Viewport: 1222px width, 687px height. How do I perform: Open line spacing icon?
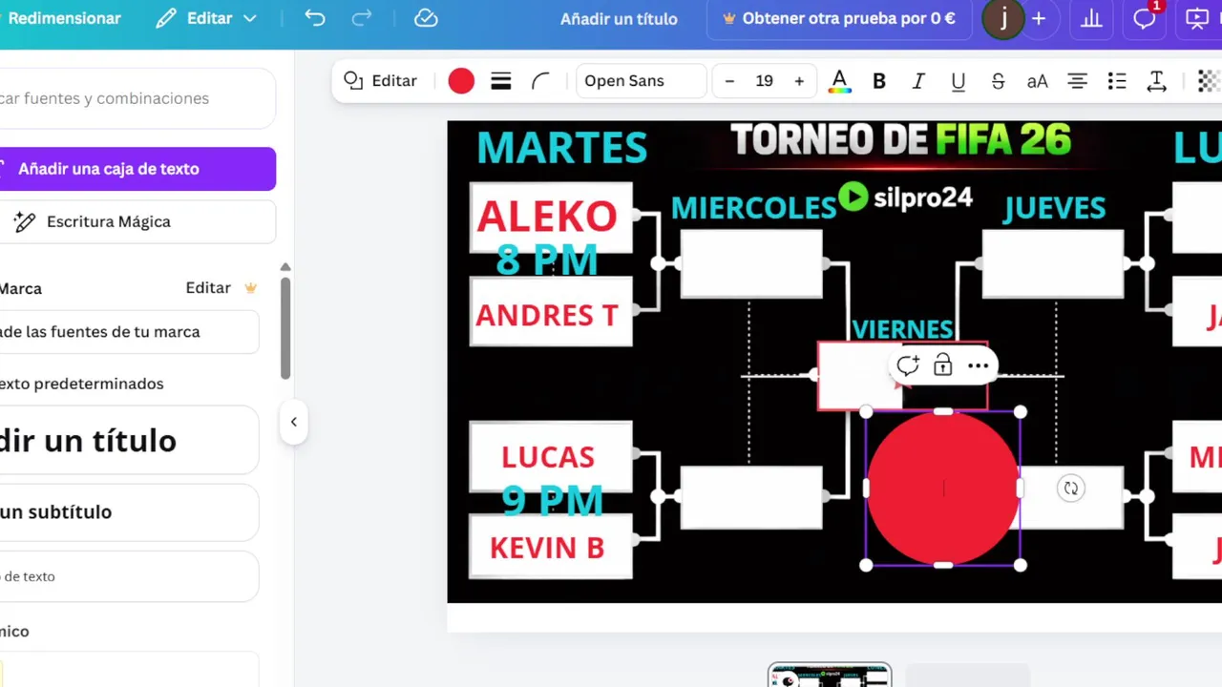[x=1157, y=81]
